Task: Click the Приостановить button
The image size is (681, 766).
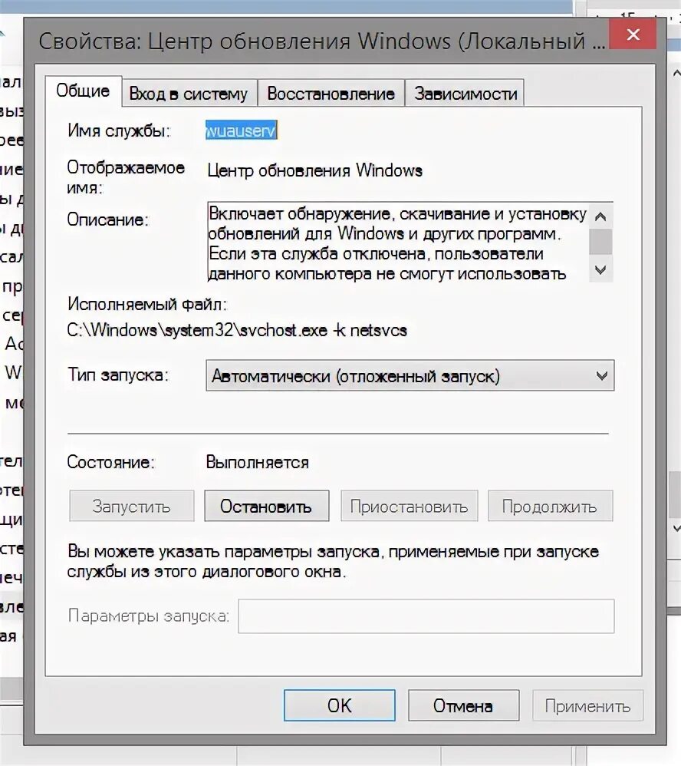Action: [409, 506]
